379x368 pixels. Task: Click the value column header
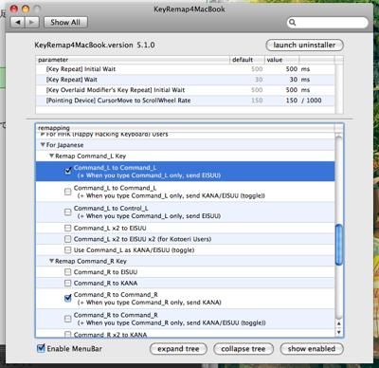[x=281, y=60]
